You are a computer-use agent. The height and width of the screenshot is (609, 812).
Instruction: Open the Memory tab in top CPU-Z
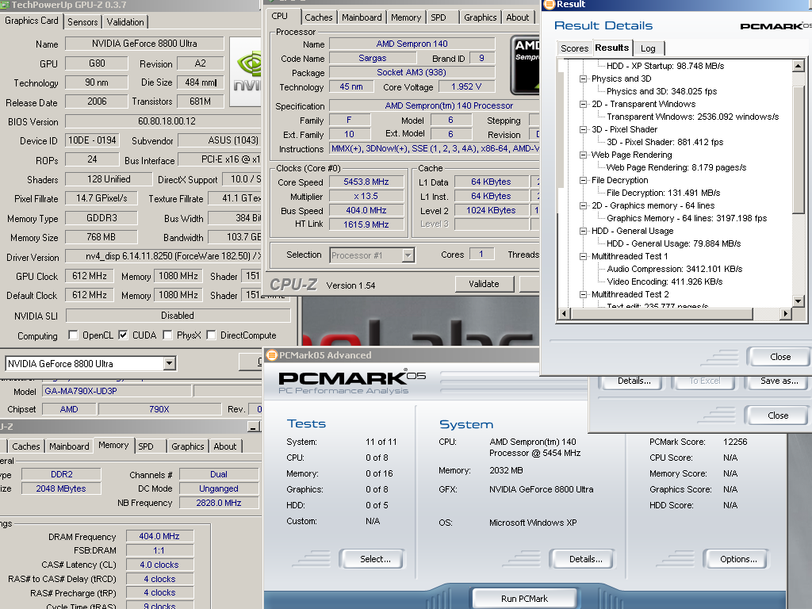[405, 17]
